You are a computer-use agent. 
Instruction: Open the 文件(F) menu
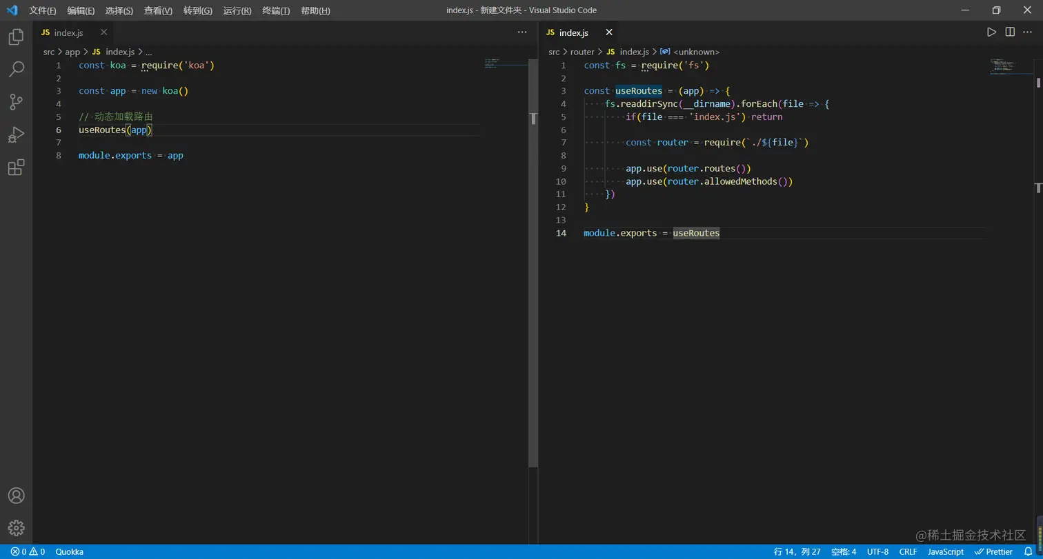pos(43,10)
